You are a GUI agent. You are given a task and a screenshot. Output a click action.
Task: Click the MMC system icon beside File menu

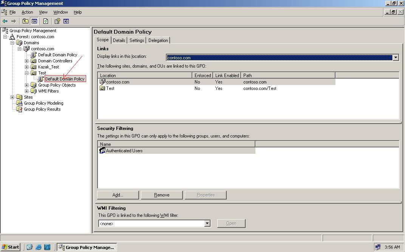4,12
